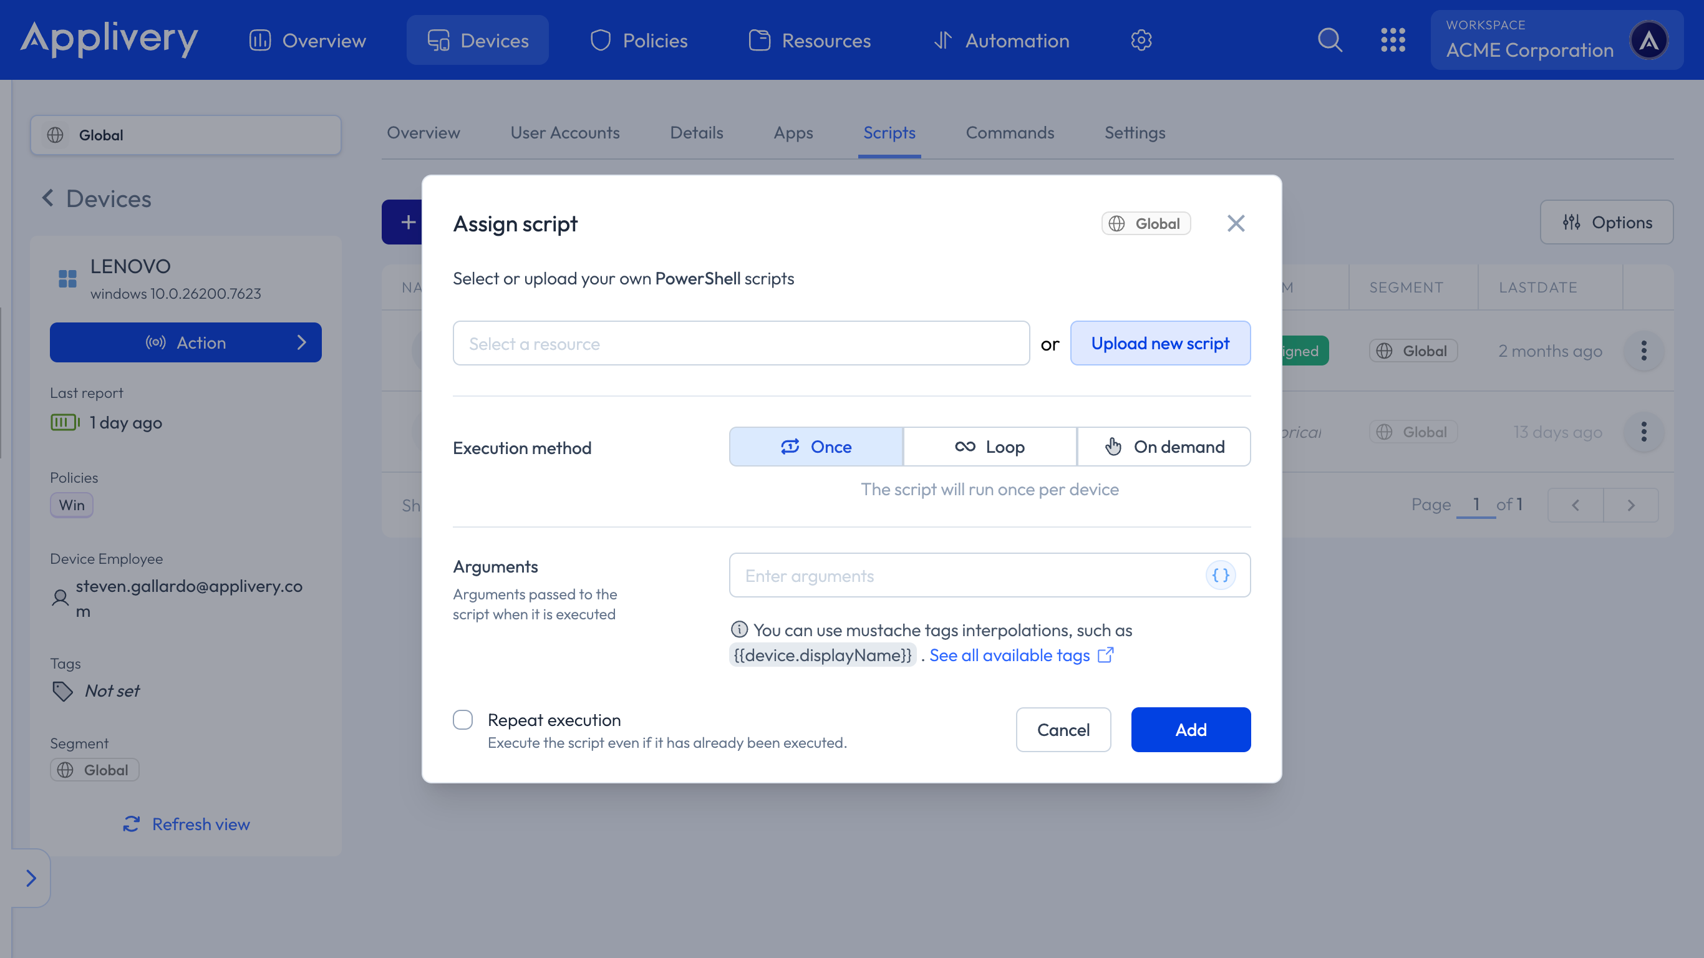Click the ACME Corporation workspace avatar
The image size is (1704, 958).
[x=1648, y=41]
